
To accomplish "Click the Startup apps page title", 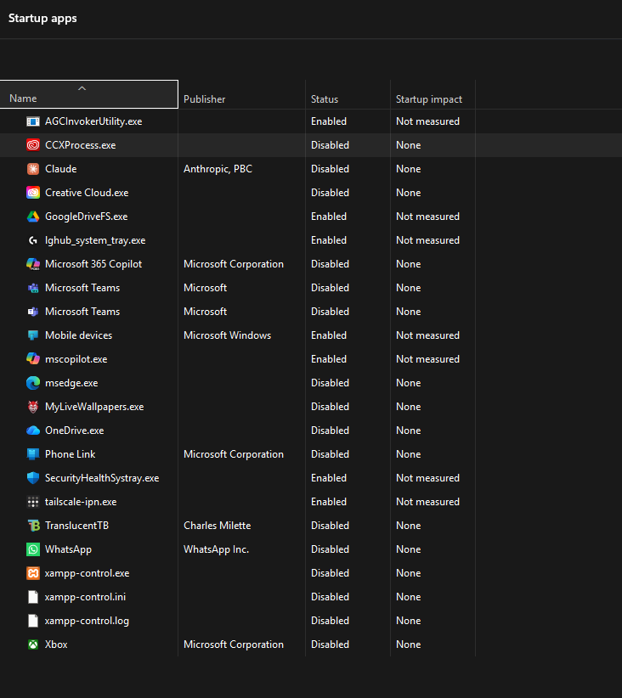I will pos(42,18).
